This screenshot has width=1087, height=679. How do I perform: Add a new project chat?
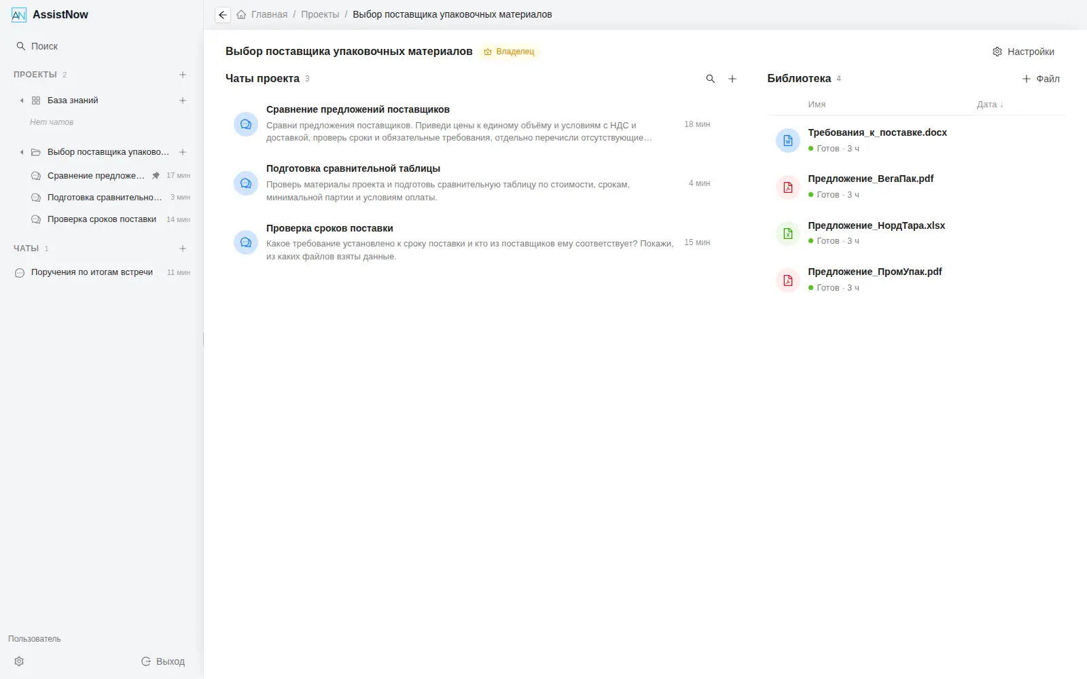click(732, 79)
